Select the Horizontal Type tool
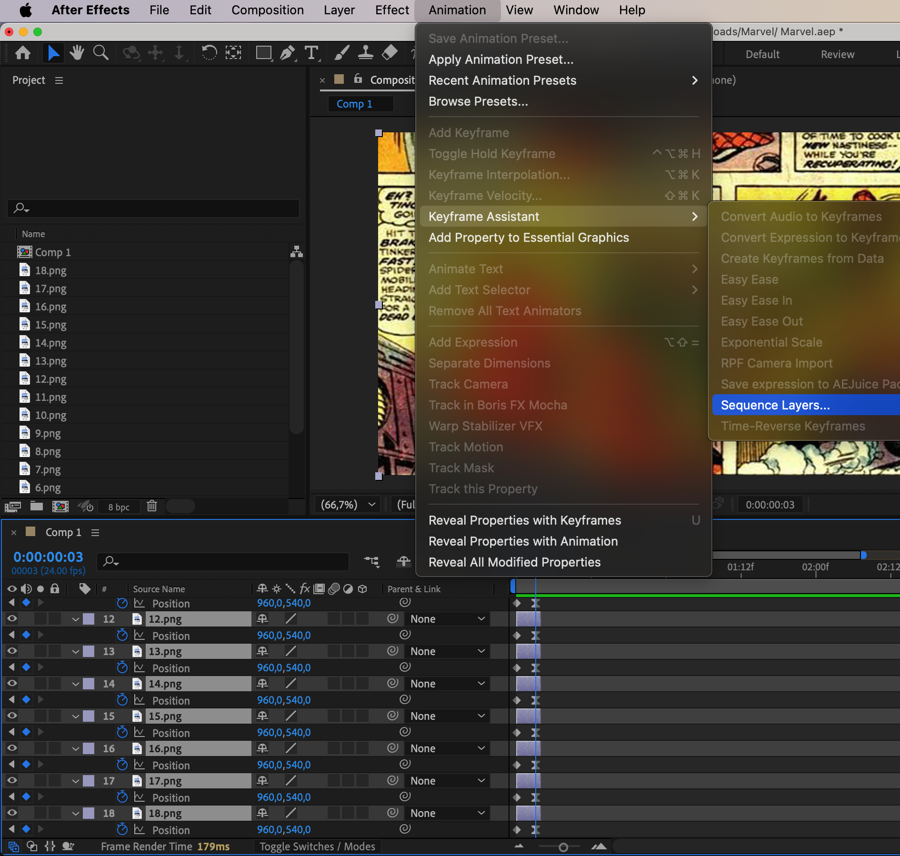The height and width of the screenshot is (856, 900). coord(311,53)
